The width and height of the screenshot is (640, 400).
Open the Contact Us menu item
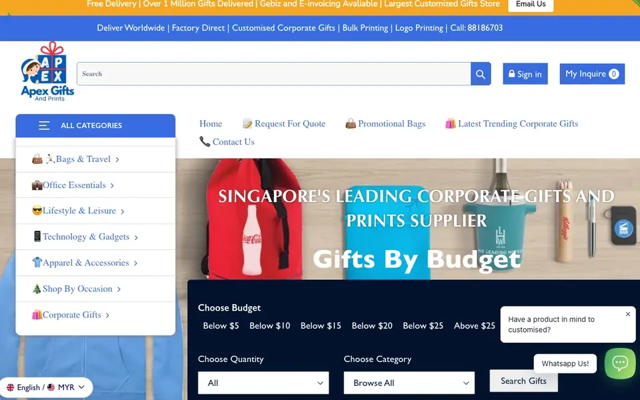tap(233, 141)
